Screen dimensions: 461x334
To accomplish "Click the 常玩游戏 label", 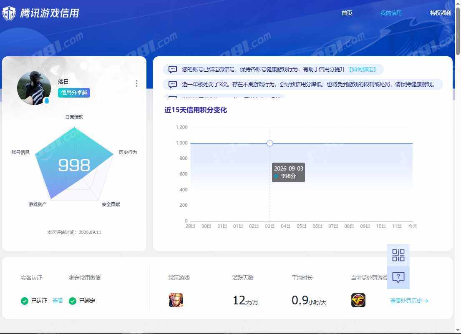I will 179,278.
